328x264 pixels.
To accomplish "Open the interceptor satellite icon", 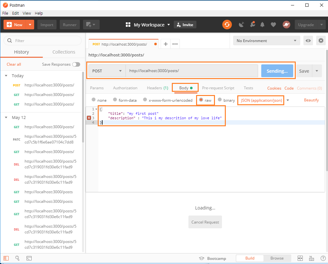I will 241,25.
